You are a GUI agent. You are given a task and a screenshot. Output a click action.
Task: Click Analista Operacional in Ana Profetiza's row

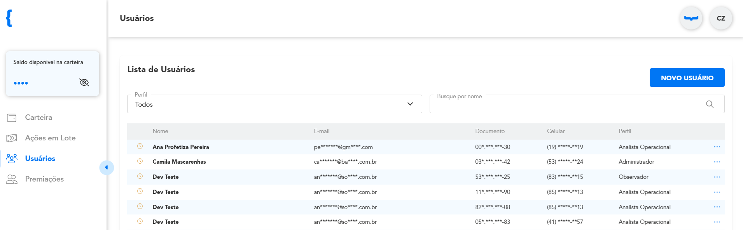(645, 147)
